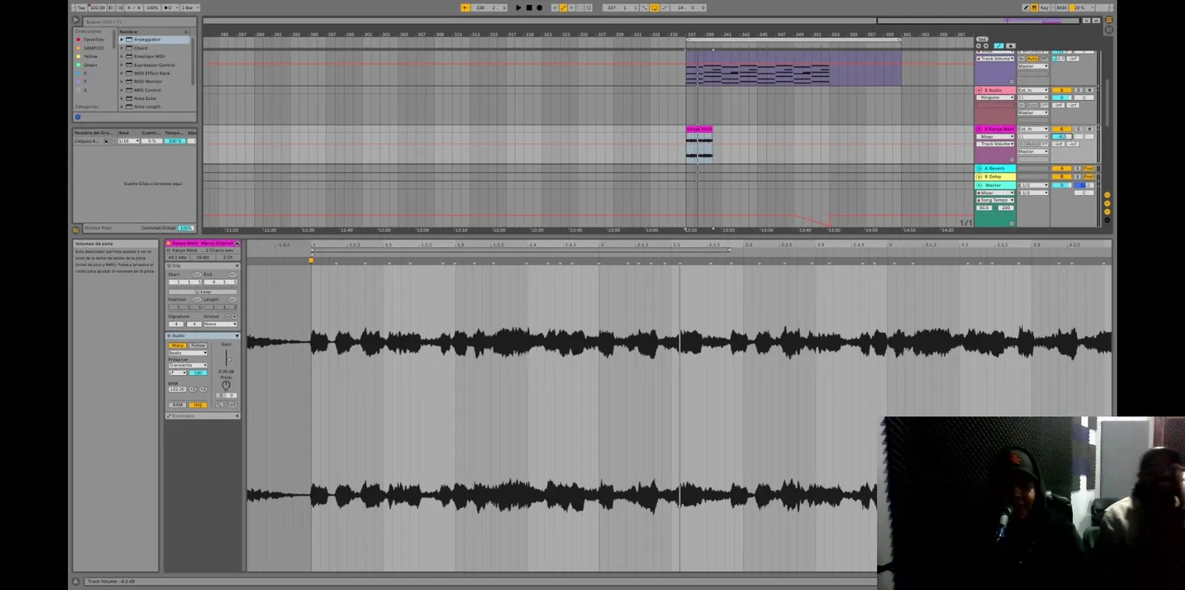The height and width of the screenshot is (590, 1185).
Task: Toggle the orange HiQ button
Action: (x=197, y=405)
